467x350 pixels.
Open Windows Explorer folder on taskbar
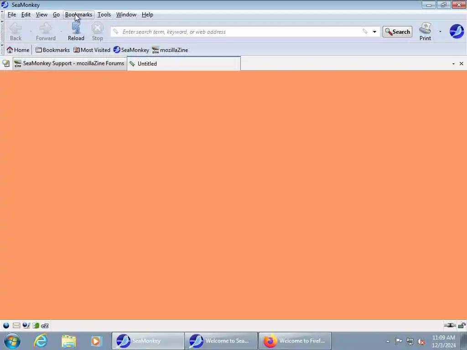click(x=69, y=341)
